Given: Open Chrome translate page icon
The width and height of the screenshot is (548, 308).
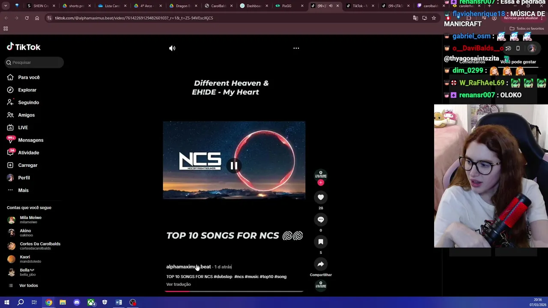Looking at the screenshot, I should 415,18.
